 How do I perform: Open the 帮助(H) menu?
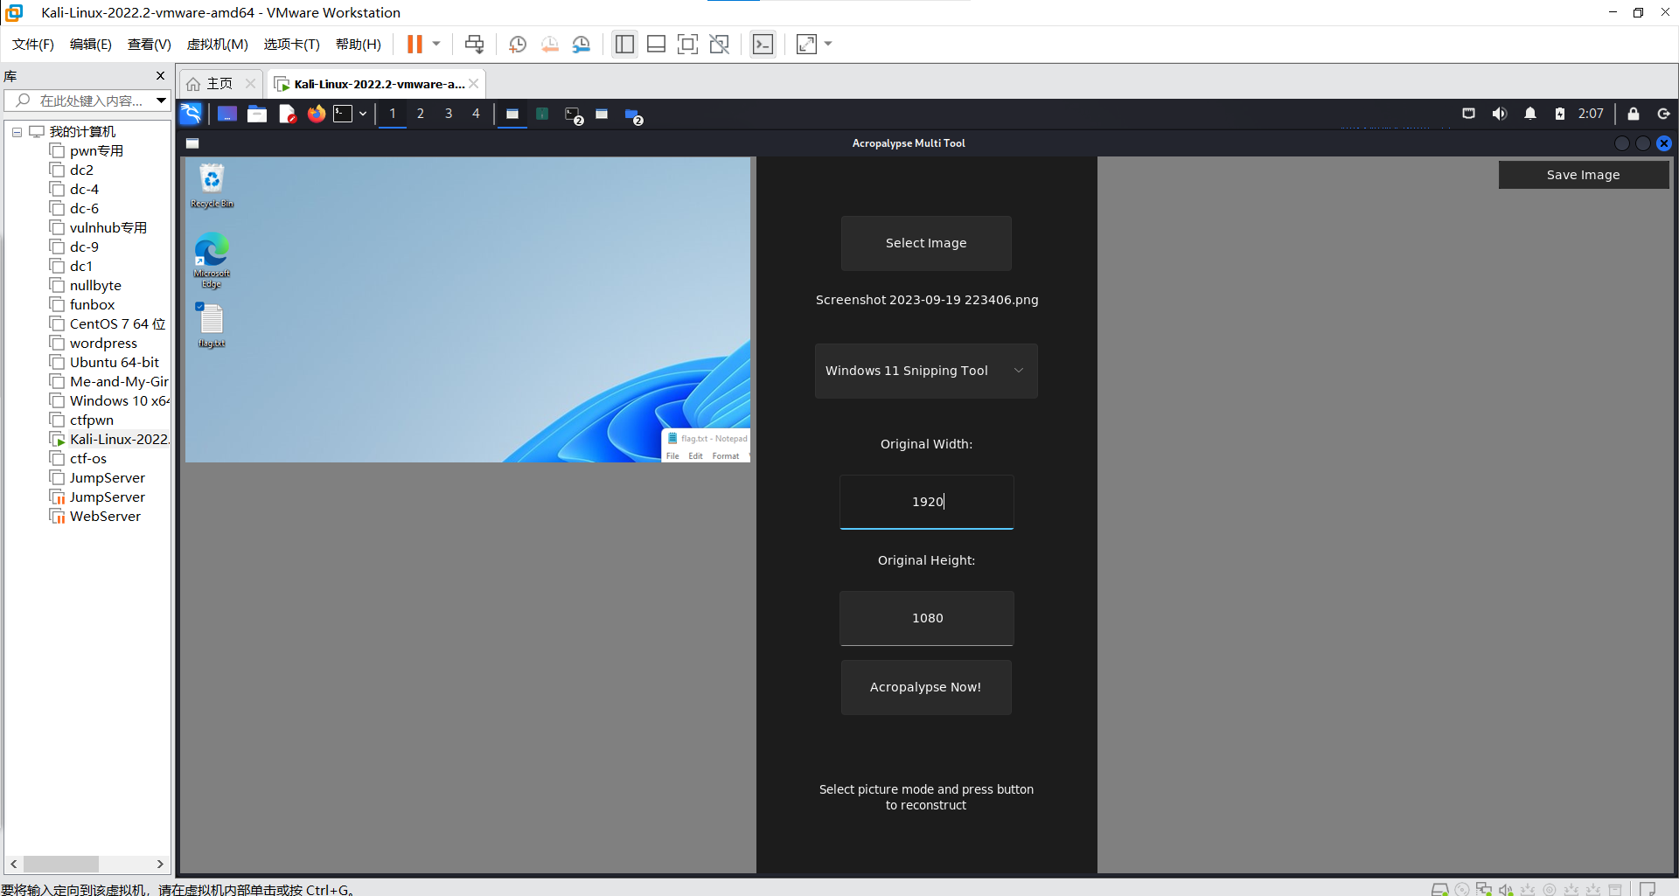click(x=359, y=45)
